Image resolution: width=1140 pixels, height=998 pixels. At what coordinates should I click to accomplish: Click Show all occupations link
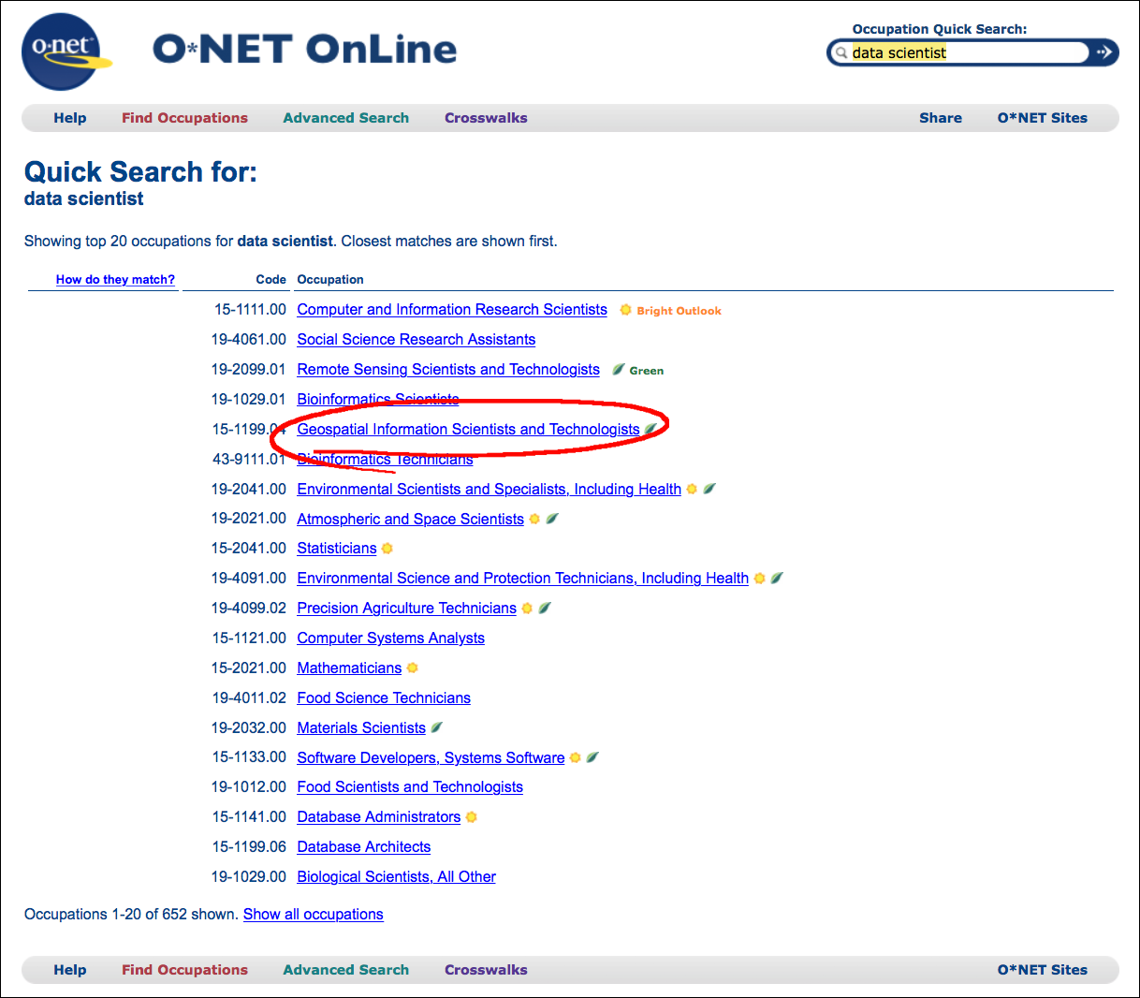314,915
